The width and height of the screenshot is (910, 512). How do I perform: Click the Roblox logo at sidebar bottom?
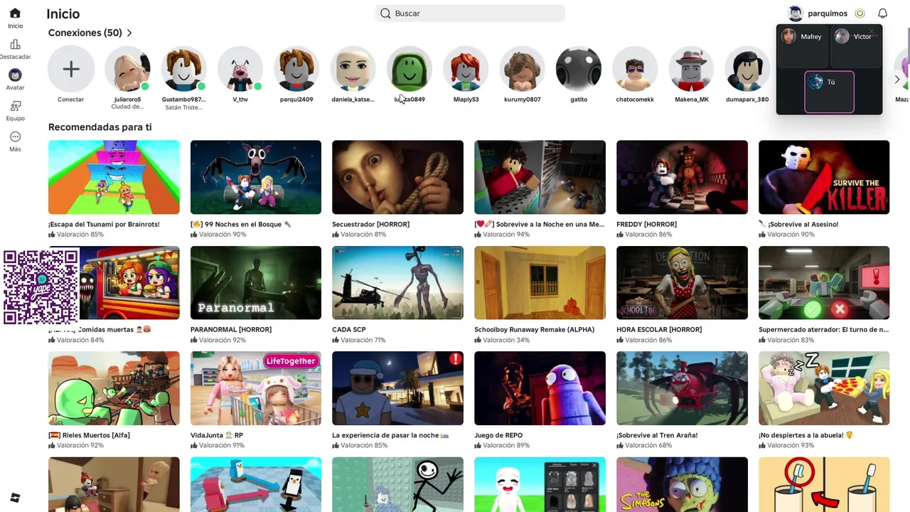point(15,497)
